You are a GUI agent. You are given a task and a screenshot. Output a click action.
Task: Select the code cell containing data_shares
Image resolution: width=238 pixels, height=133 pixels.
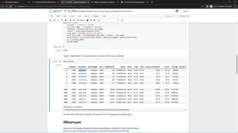[x=124, y=61]
